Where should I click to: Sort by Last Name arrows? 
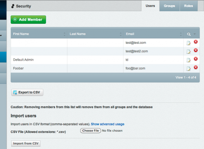(x=121, y=34)
